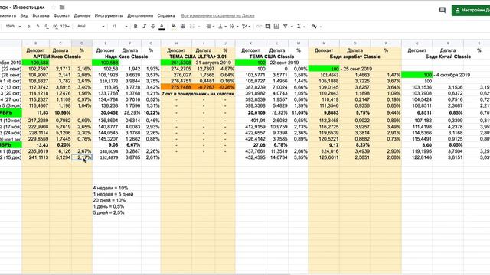
Task: Open the vertical align dropdown
Action: [x=222, y=27]
